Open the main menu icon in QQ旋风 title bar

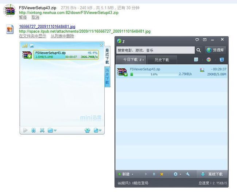(x=205, y=40)
